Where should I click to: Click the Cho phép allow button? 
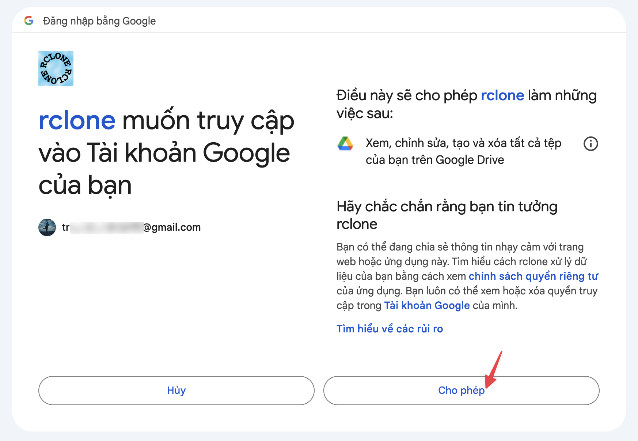(462, 391)
